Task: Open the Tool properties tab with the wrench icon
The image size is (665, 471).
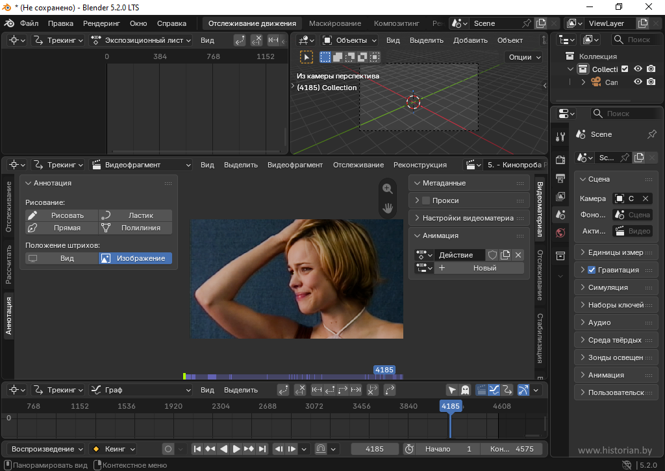Action: click(560, 136)
